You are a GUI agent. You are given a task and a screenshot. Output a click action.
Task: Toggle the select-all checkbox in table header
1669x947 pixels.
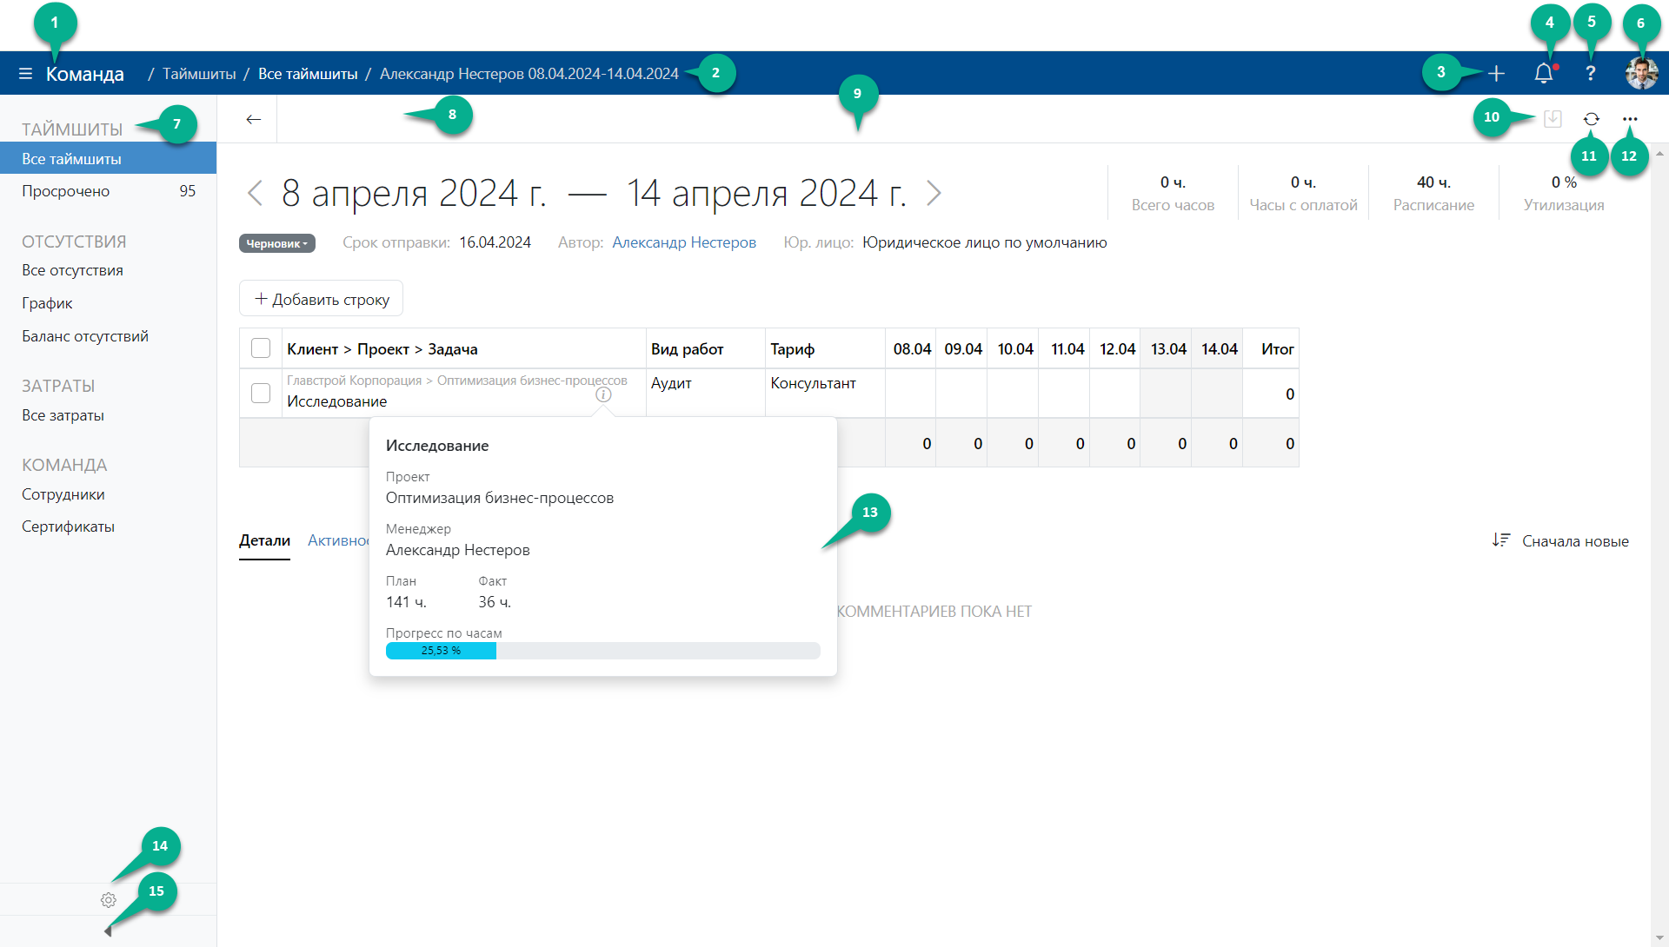(261, 348)
